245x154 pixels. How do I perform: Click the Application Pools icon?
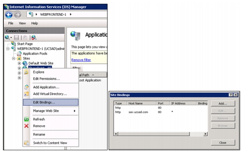(x=19, y=54)
